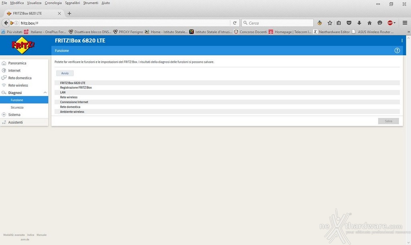Open the File menu
Screen dimensions: 411x245
pyautogui.click(x=4, y=3)
